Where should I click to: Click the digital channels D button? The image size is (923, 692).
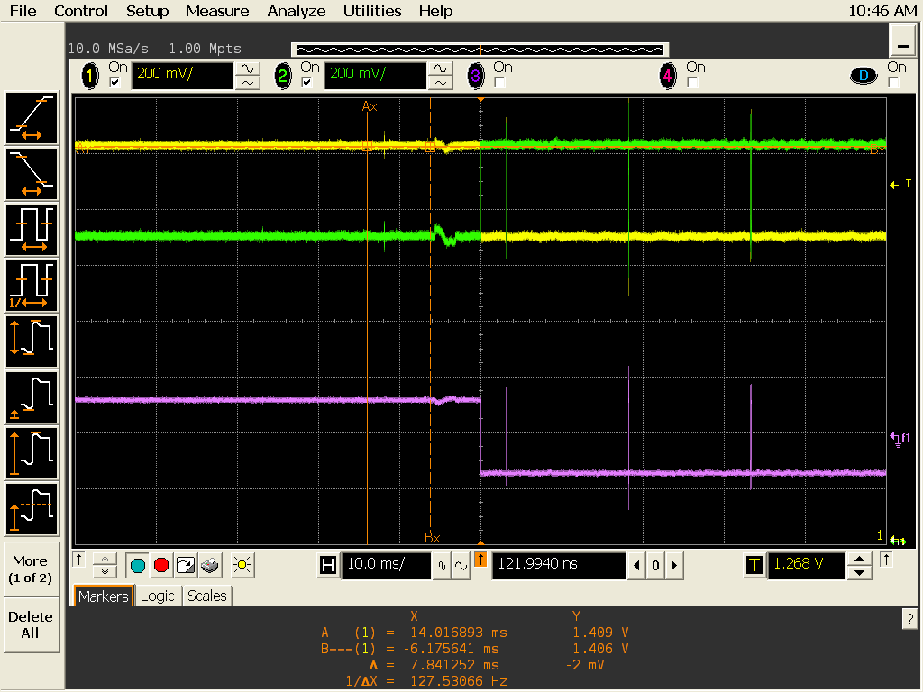pyautogui.click(x=864, y=76)
